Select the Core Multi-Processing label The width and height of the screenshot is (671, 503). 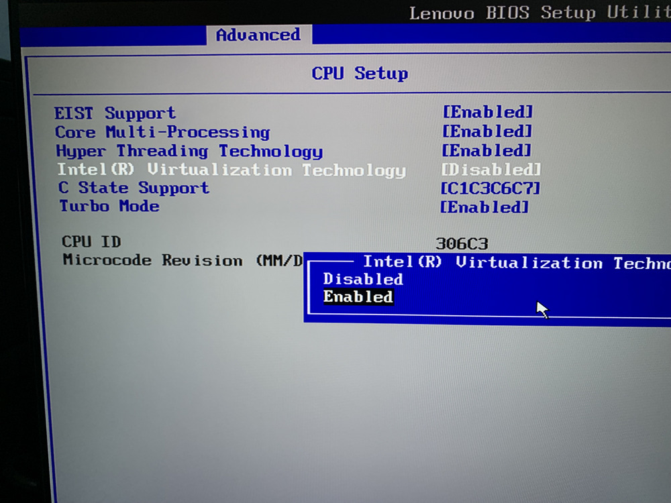tap(162, 132)
